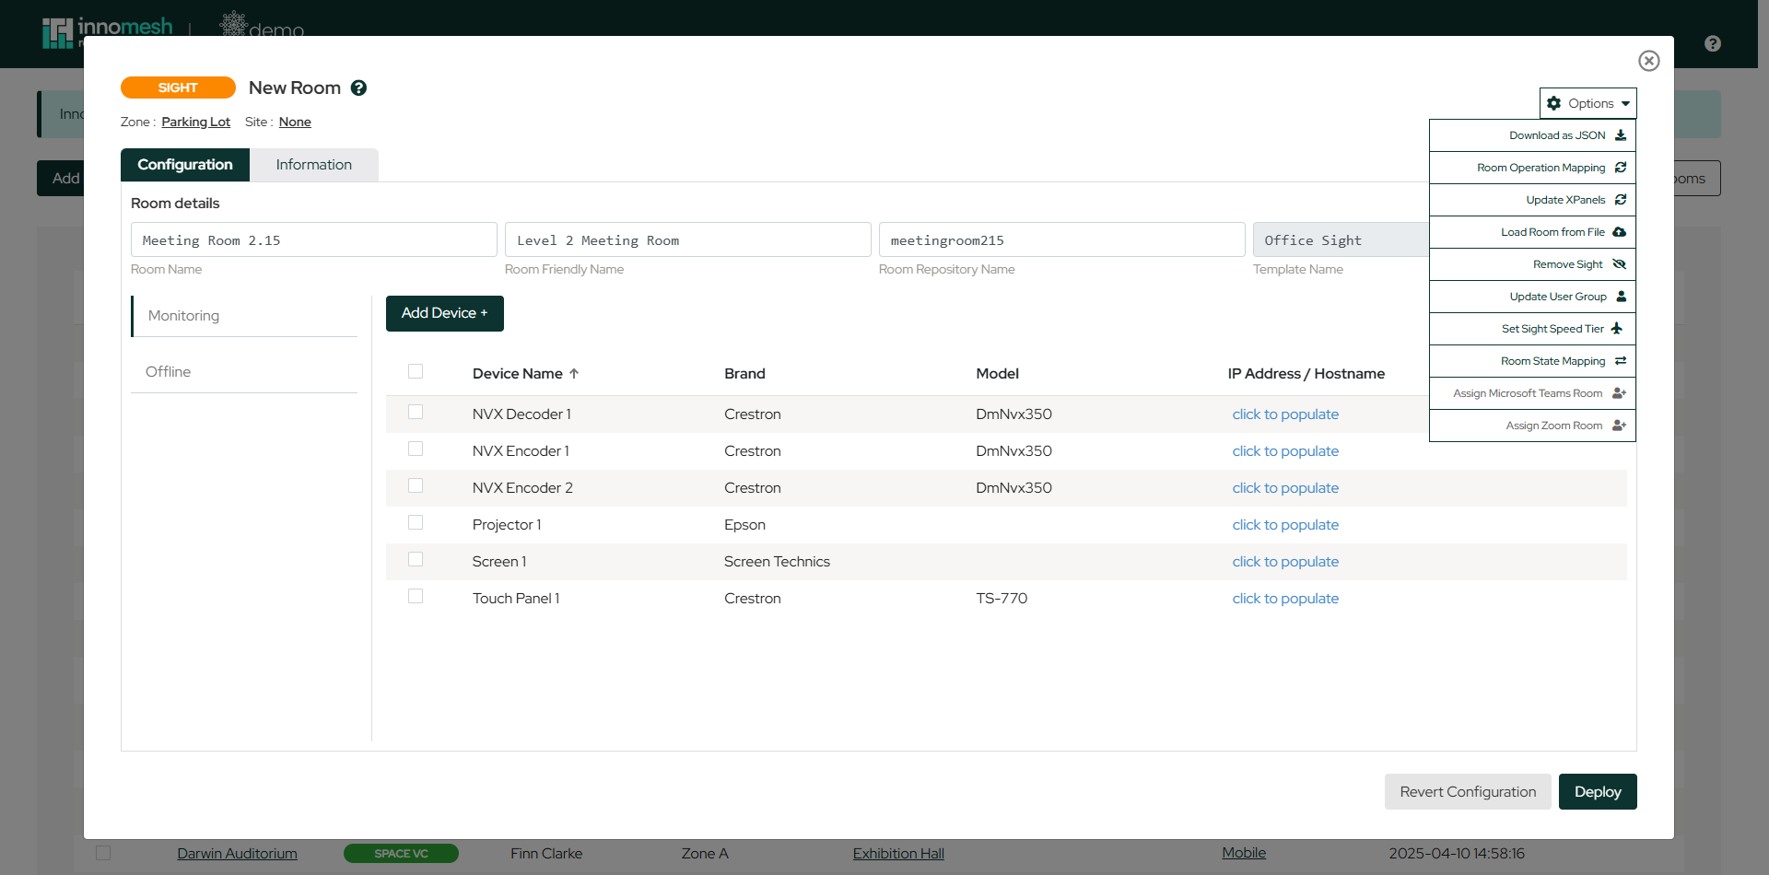Screen dimensions: 1769x875
Task: Click to populate IP for NVX Encoder 2
Action: tap(1285, 488)
